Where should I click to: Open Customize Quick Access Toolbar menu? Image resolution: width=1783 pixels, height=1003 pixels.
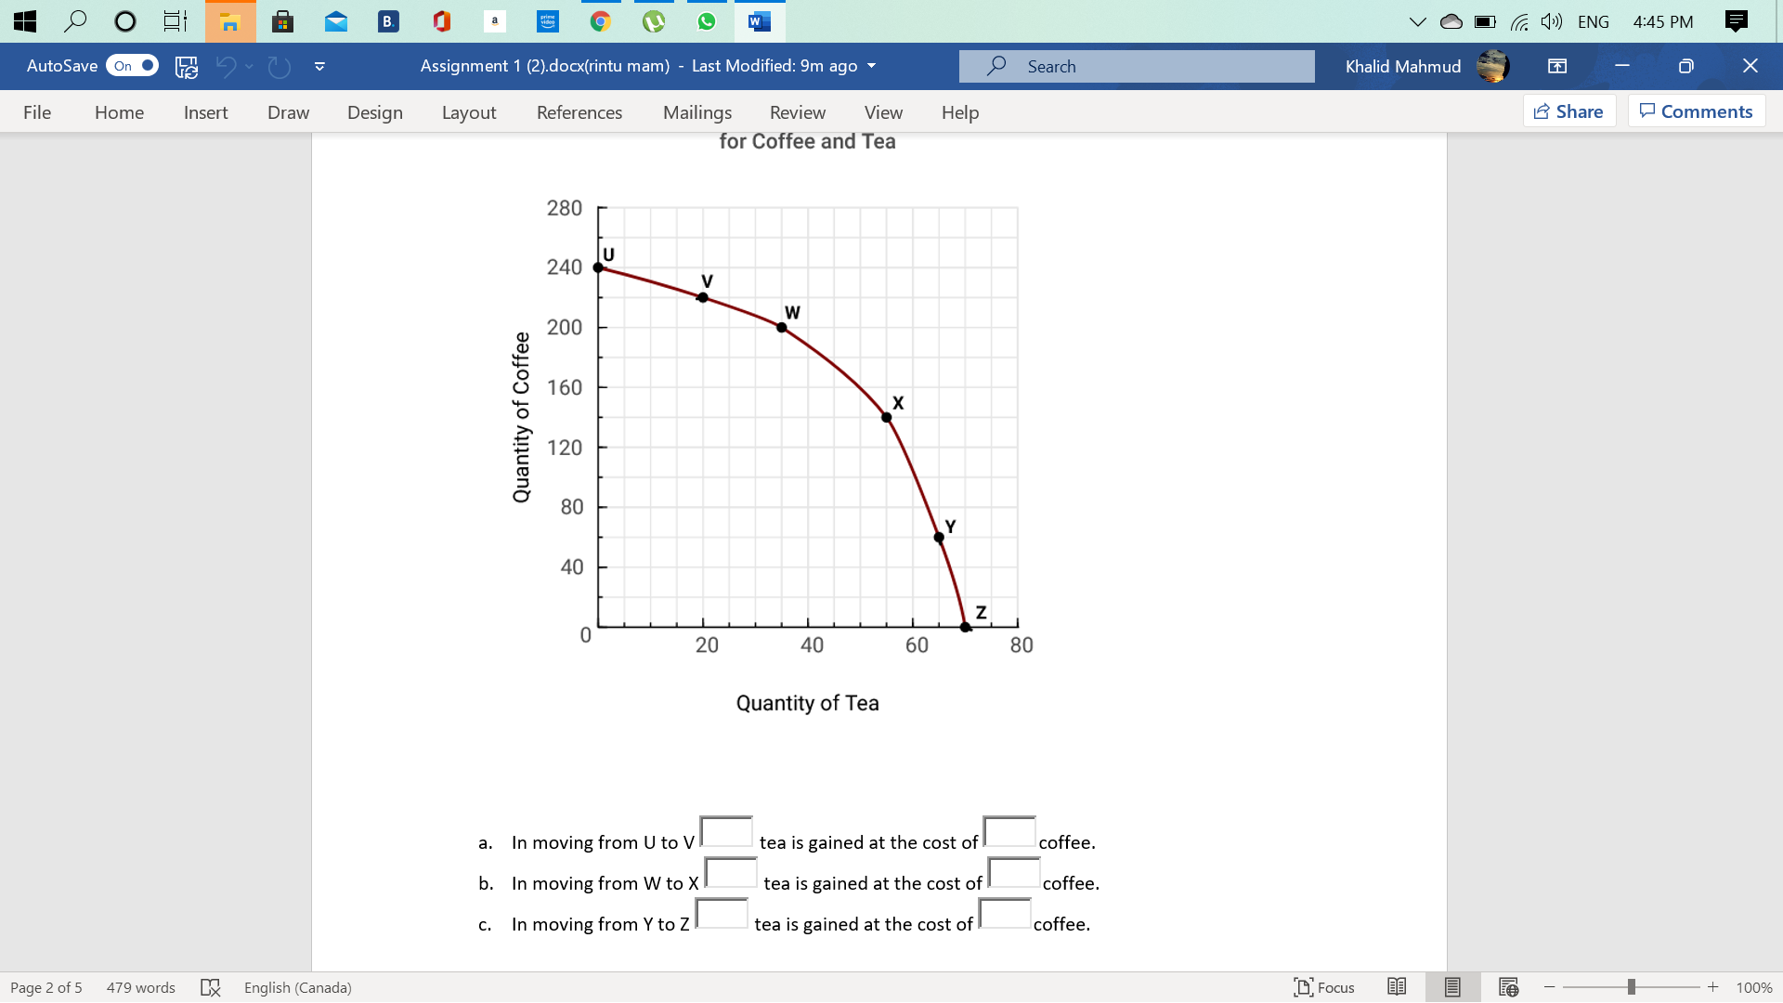319,66
